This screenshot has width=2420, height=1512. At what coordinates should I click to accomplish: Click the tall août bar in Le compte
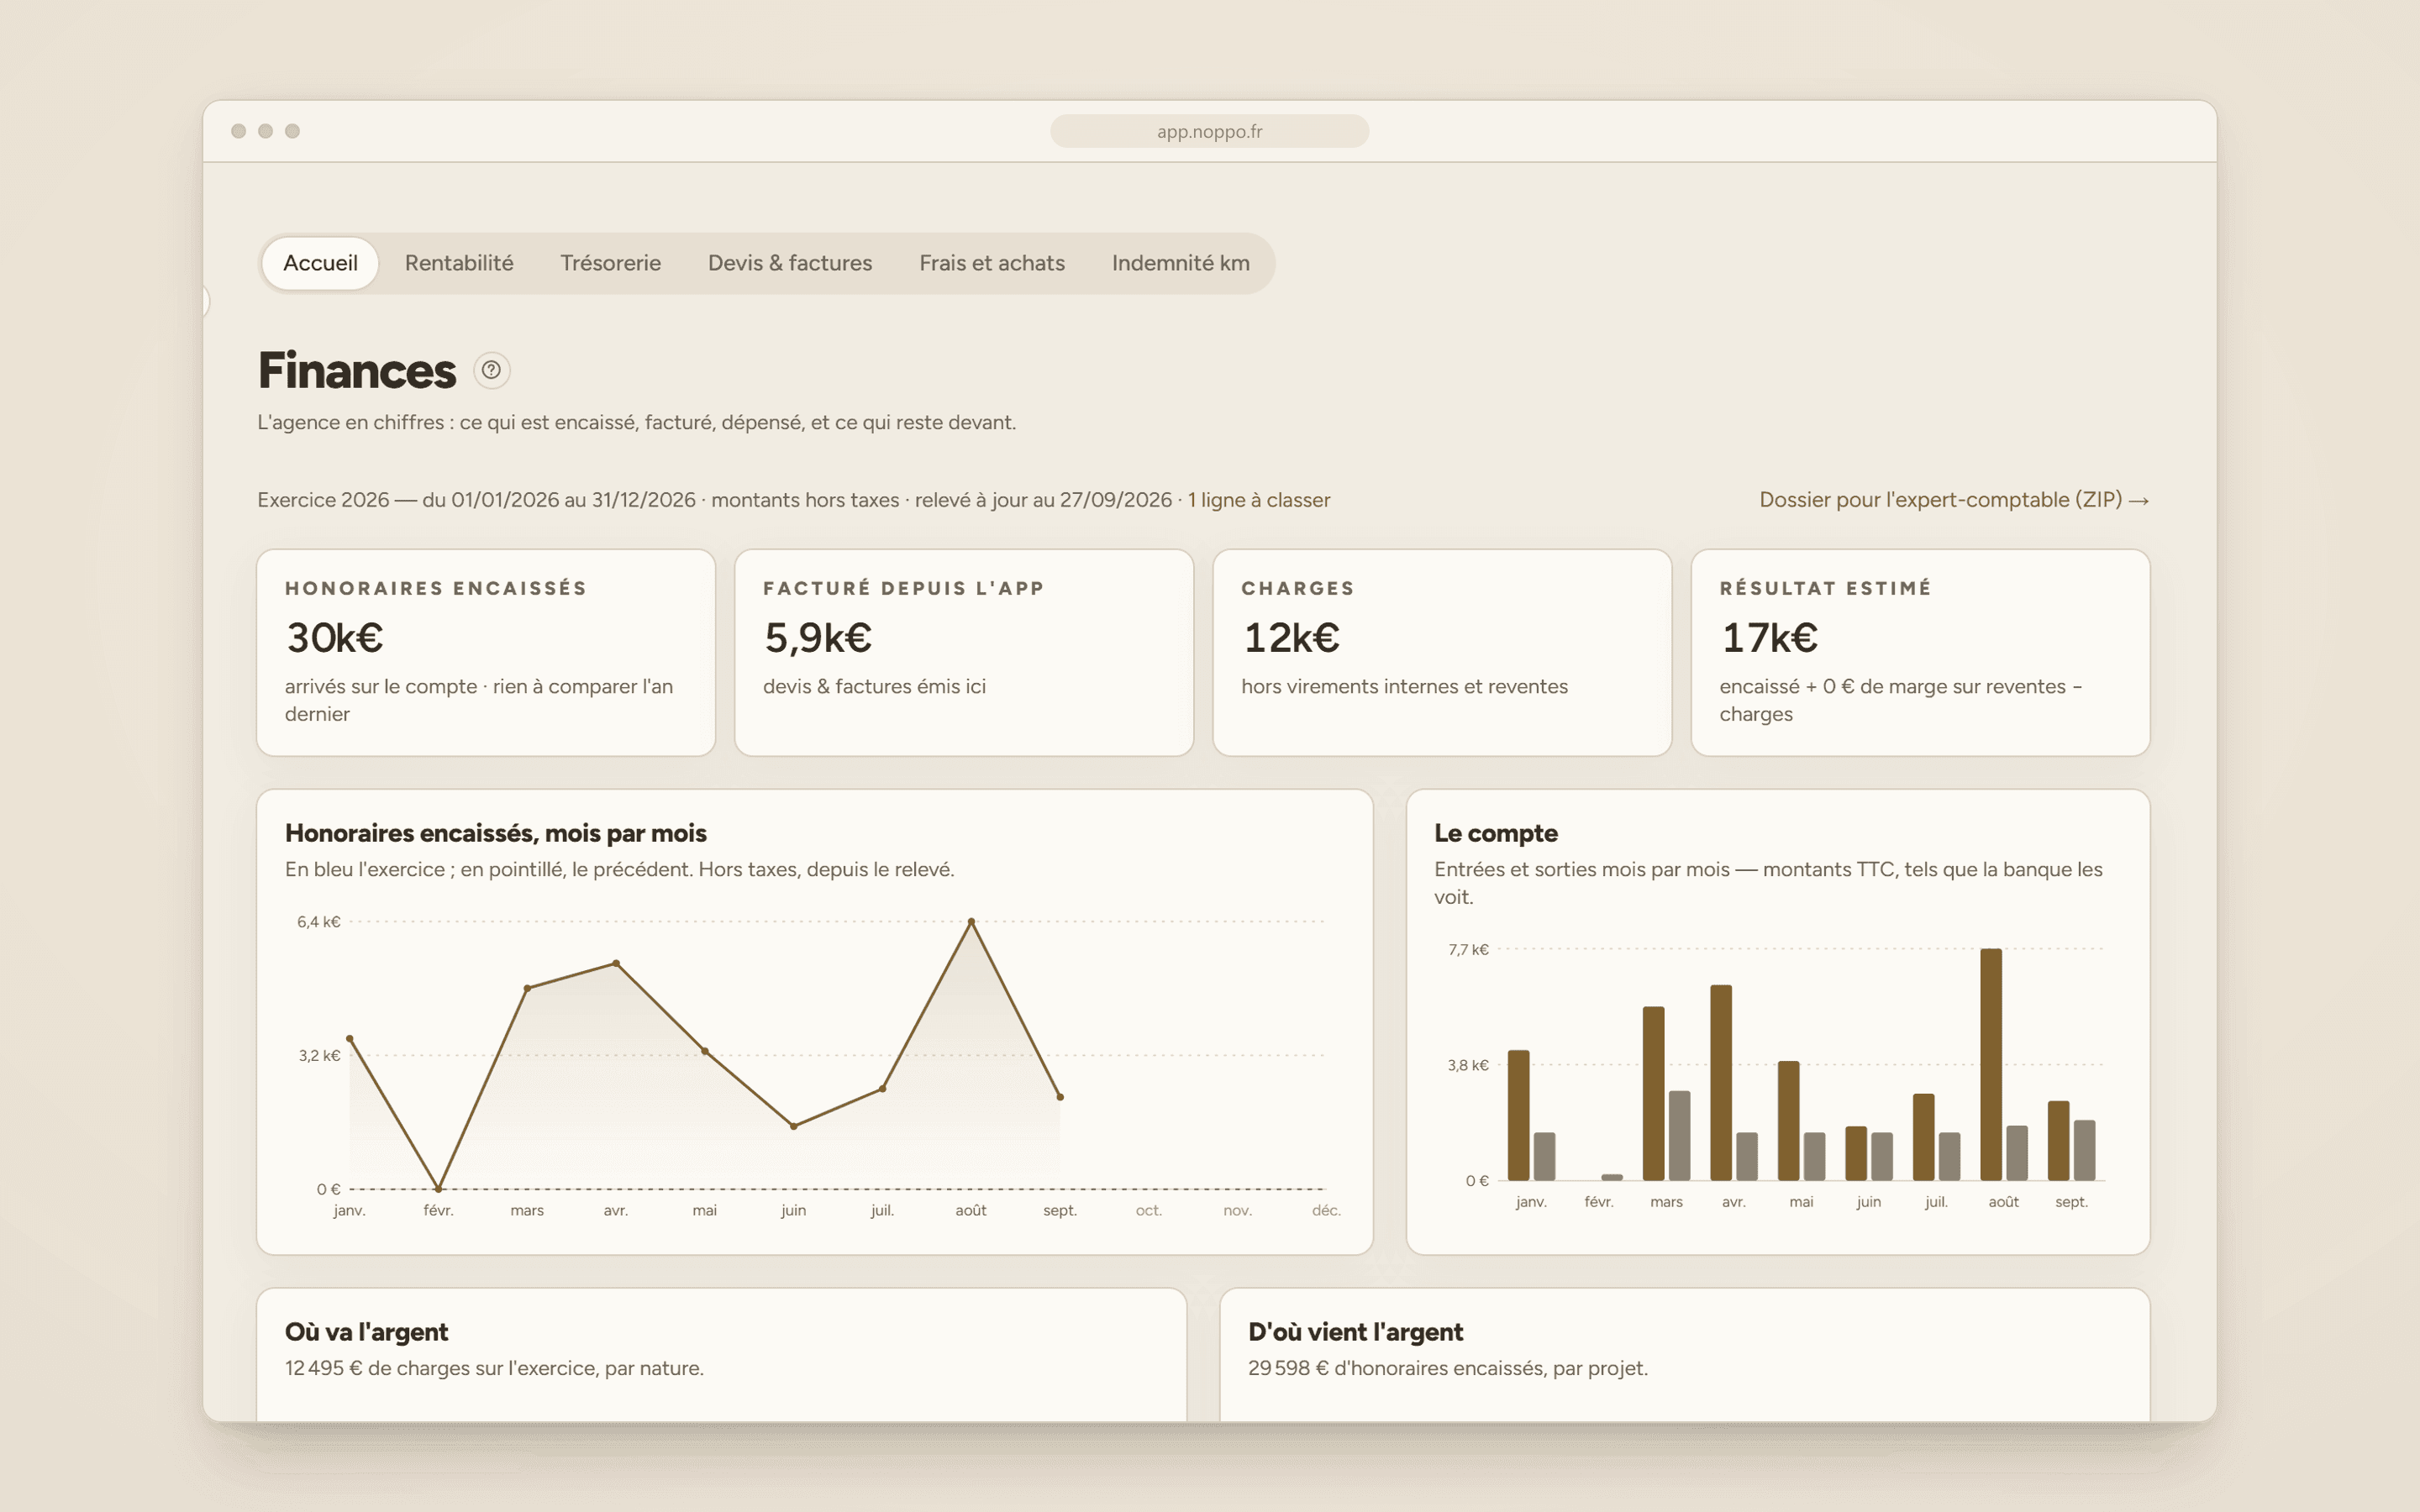[1991, 1064]
